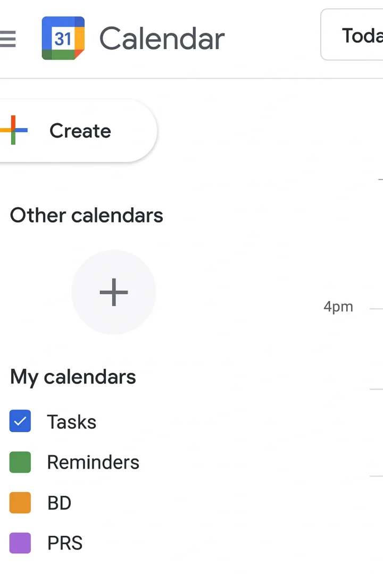Click the 4pm time slot

coord(338,306)
